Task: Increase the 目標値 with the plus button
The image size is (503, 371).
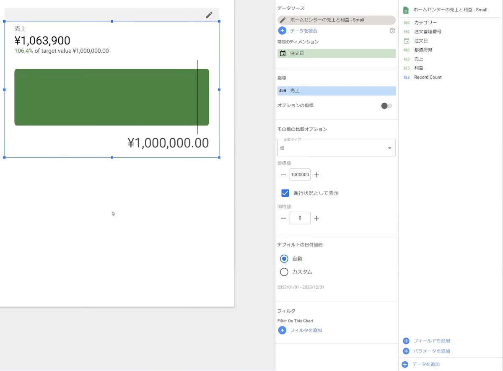Action: tap(316, 175)
